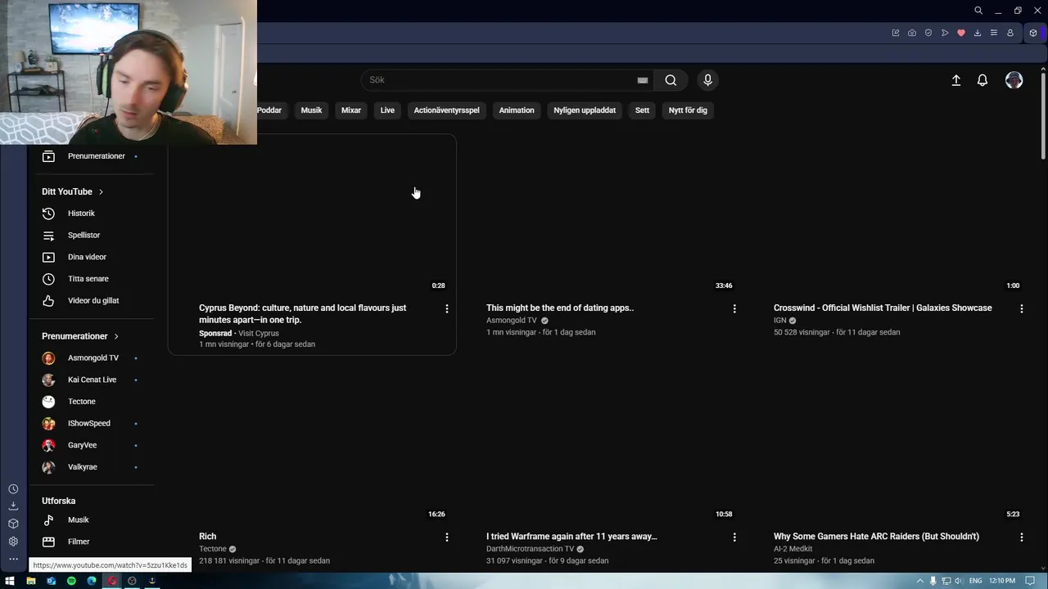Open Opera browser tab search magnifier
The width and height of the screenshot is (1048, 589).
978,11
